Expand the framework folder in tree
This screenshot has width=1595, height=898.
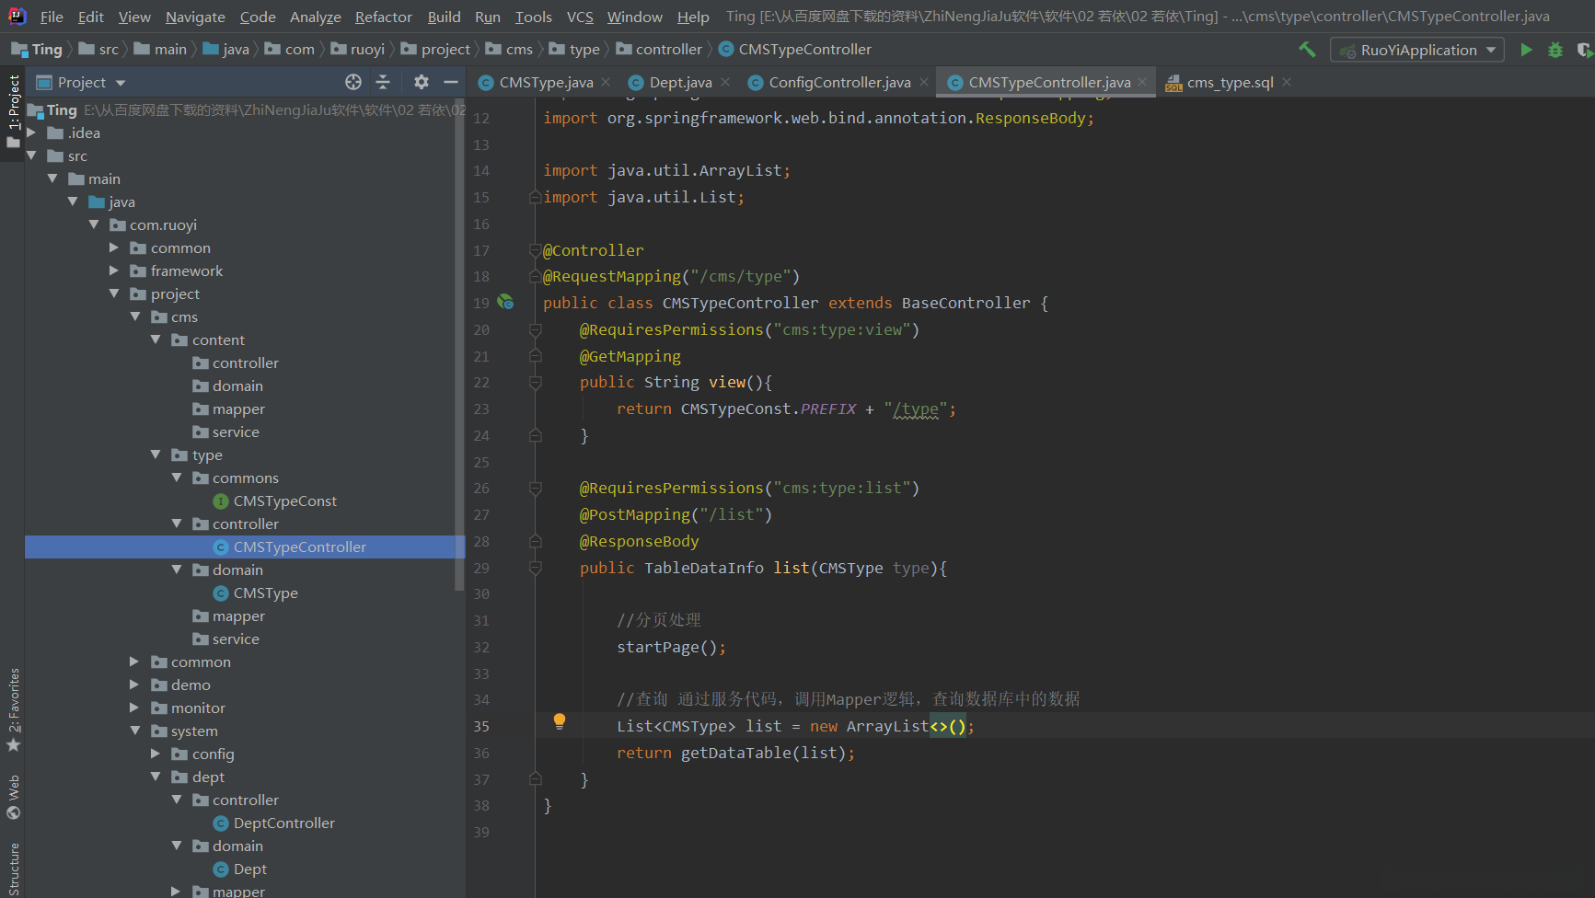click(114, 271)
